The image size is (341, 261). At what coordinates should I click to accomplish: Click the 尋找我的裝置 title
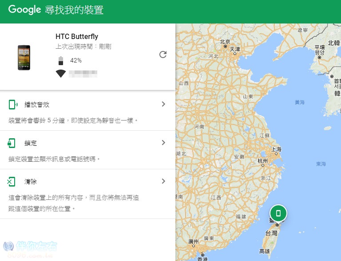(74, 10)
